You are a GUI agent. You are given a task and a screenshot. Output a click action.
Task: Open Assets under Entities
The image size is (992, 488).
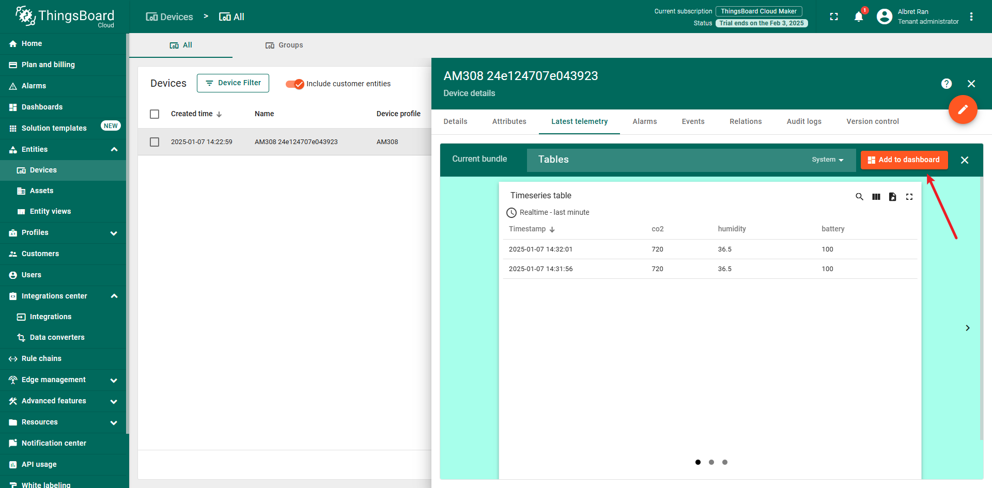pyautogui.click(x=63, y=191)
